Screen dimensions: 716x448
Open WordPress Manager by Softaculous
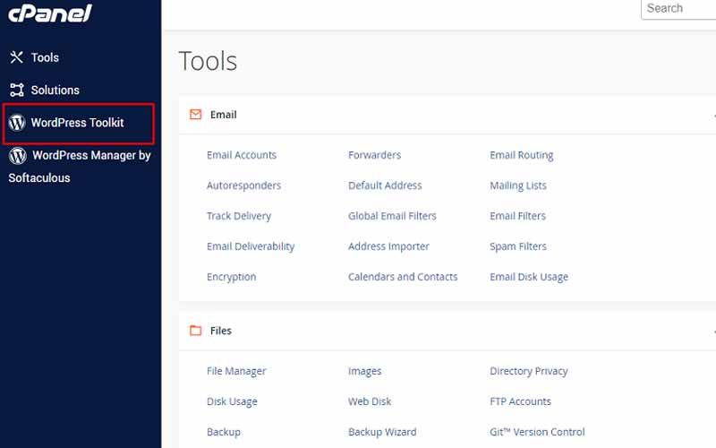pos(80,167)
